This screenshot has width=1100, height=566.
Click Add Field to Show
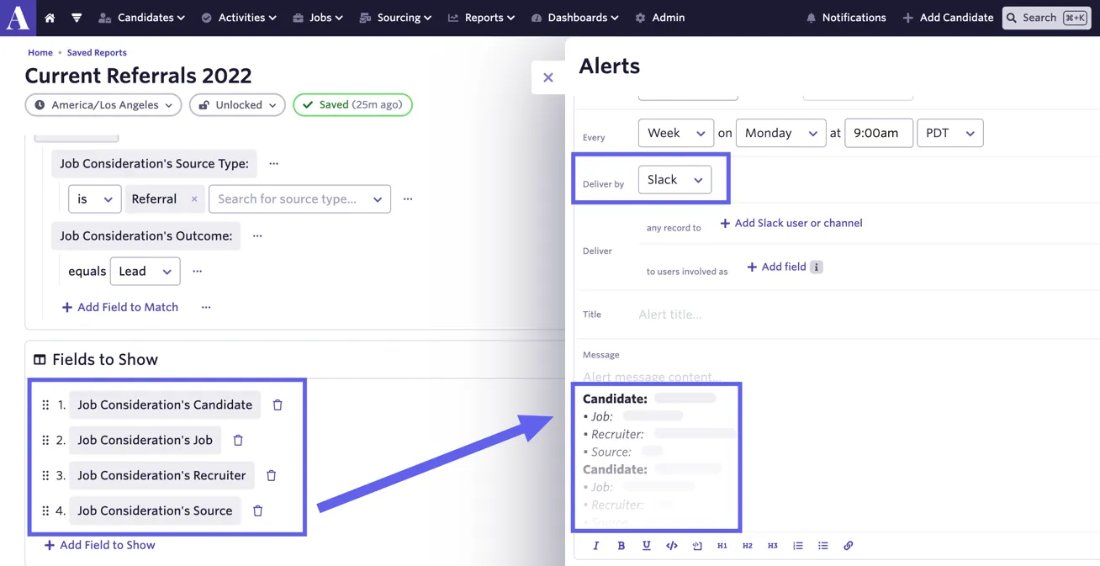point(99,545)
